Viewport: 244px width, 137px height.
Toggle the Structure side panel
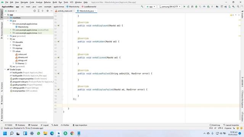pos(2,87)
